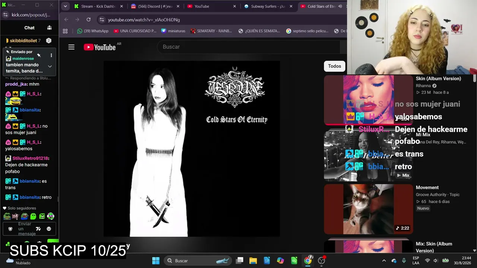The height and width of the screenshot is (268, 477).
Task: Open the chat users list icon
Action: pyautogui.click(x=49, y=28)
